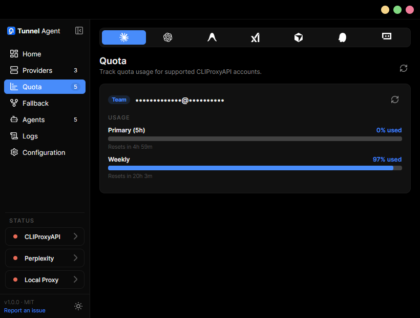This screenshot has height=318, width=420.
Task: Click the Quota count badge showing 5
Action: (75, 87)
